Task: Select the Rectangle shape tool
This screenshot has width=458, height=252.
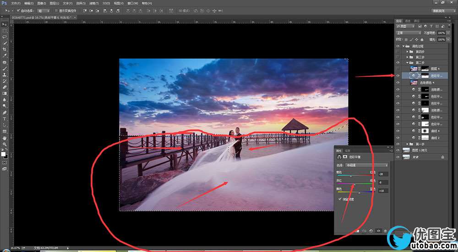Action: tap(5, 131)
